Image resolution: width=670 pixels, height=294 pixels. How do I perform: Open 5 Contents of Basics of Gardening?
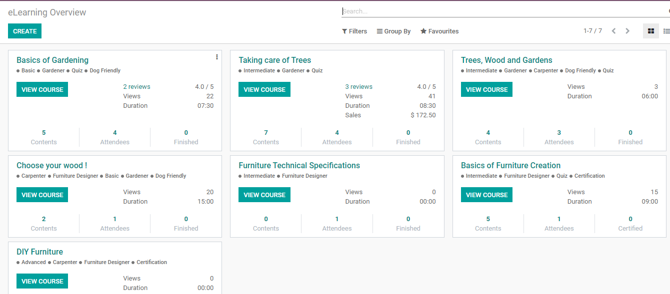[x=43, y=137]
